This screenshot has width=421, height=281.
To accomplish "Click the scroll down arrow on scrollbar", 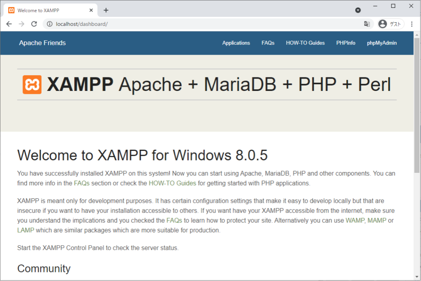I will click(x=417, y=276).
